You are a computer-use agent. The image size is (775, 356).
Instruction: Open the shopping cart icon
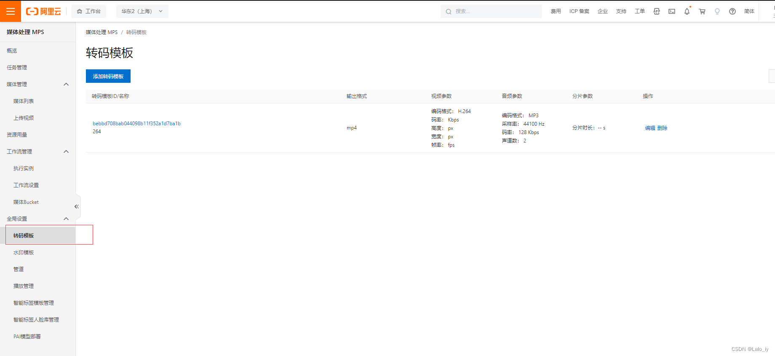point(702,11)
